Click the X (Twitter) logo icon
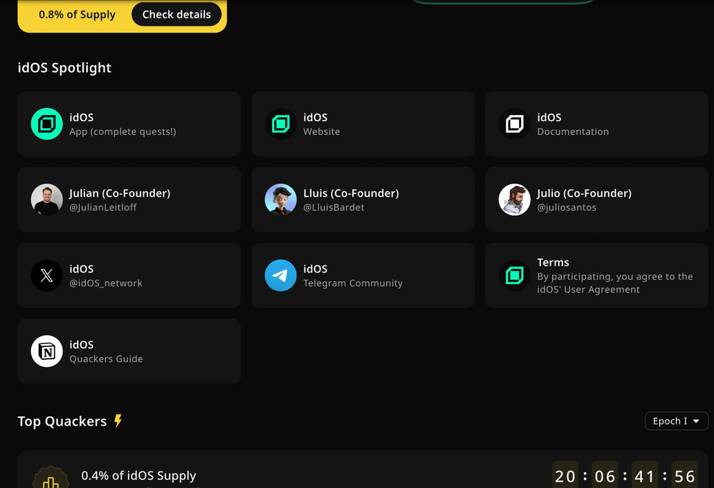The width and height of the screenshot is (714, 488). [47, 275]
